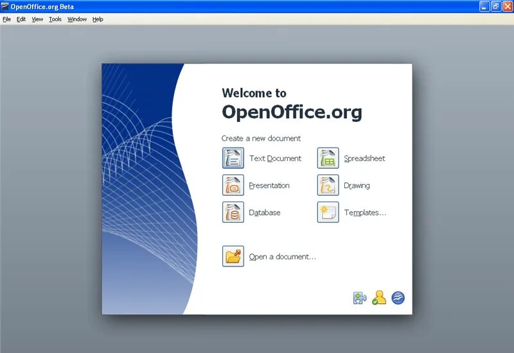
Task: Open the Window menu
Action: tap(77, 19)
